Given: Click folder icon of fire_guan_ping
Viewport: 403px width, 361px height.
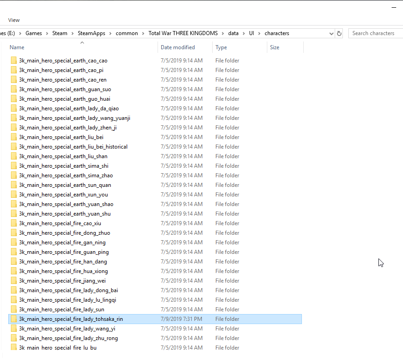Looking at the screenshot, I should tap(14, 252).
